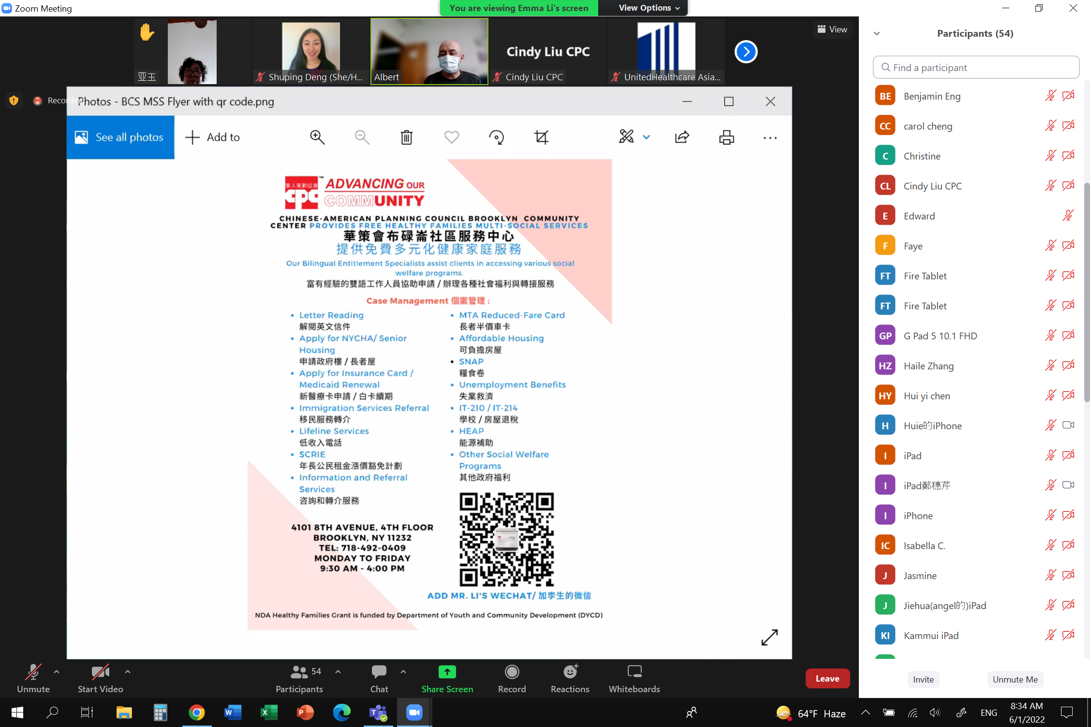This screenshot has height=727, width=1091.
Task: Collapse participants panel chevron
Action: (877, 33)
